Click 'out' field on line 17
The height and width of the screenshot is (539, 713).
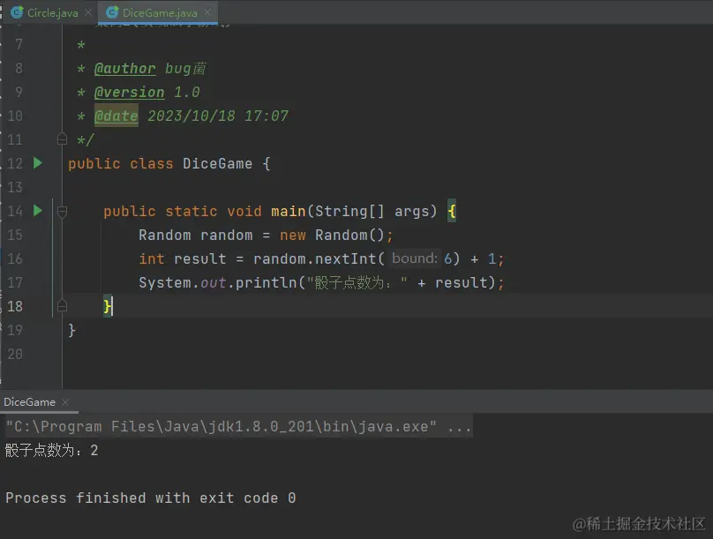point(214,282)
